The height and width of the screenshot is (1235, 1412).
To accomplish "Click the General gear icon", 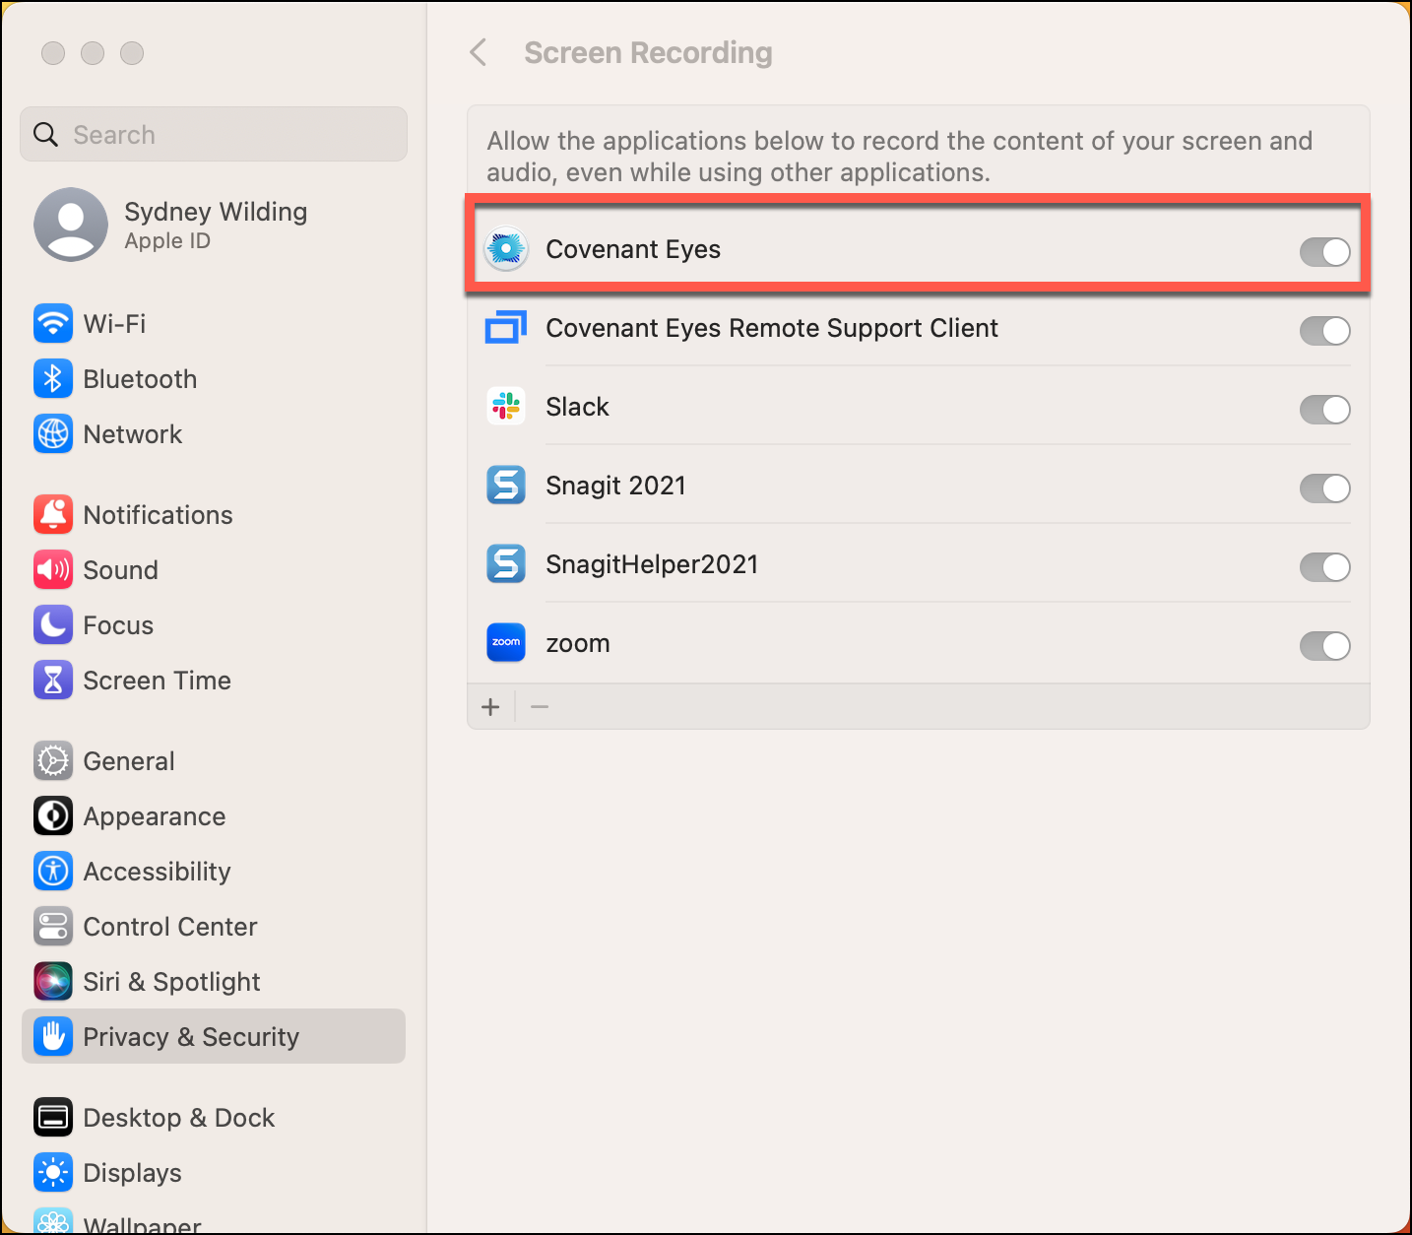I will pos(53,760).
